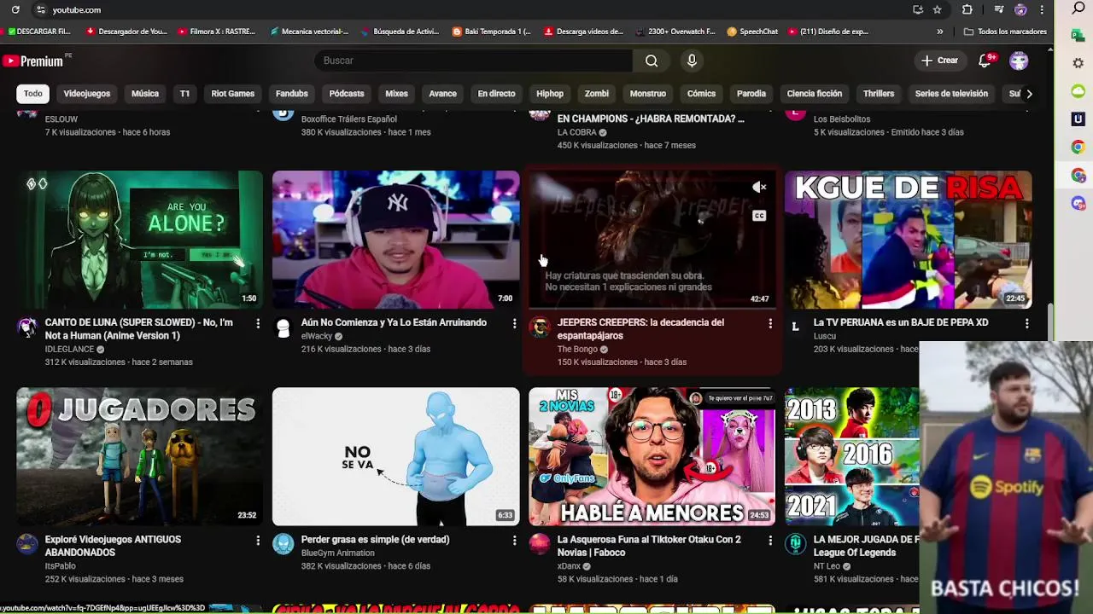This screenshot has width=1093, height=614.
Task: Select the Videojuegos filter chip
Action: [87, 94]
